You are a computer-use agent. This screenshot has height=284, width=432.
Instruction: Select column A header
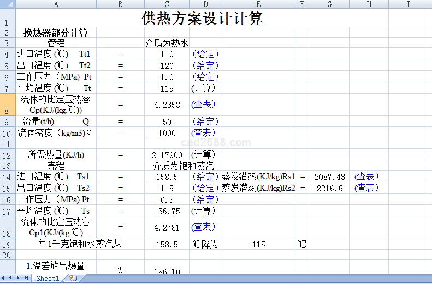(56, 4)
